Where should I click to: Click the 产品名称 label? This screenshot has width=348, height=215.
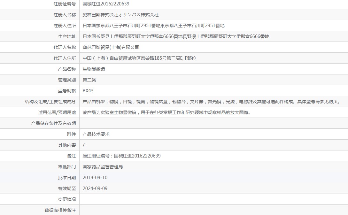pos(67,69)
